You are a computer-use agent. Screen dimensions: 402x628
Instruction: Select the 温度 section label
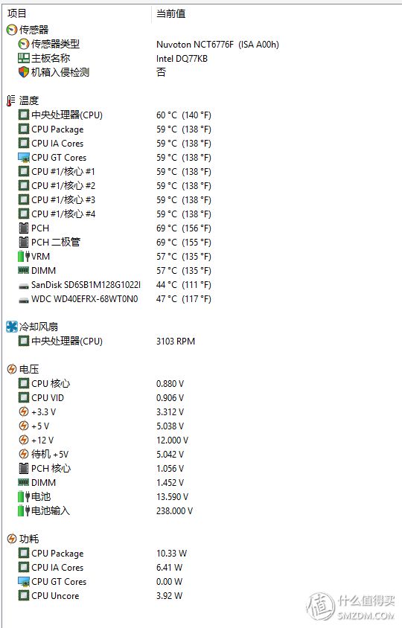point(29,100)
